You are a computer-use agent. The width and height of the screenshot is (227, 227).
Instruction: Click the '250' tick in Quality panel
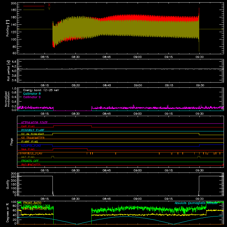click(13, 177)
